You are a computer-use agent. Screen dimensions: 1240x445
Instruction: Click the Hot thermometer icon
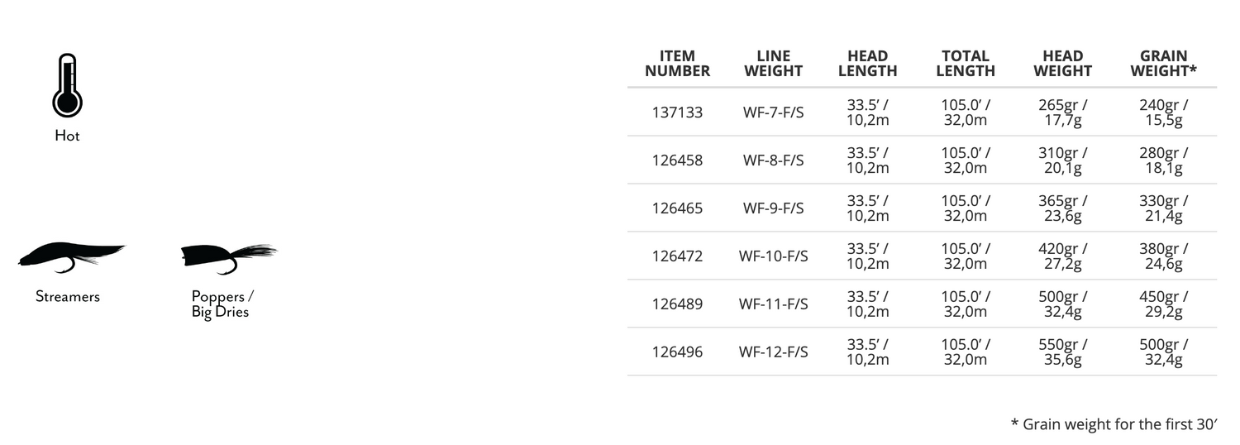[x=67, y=86]
